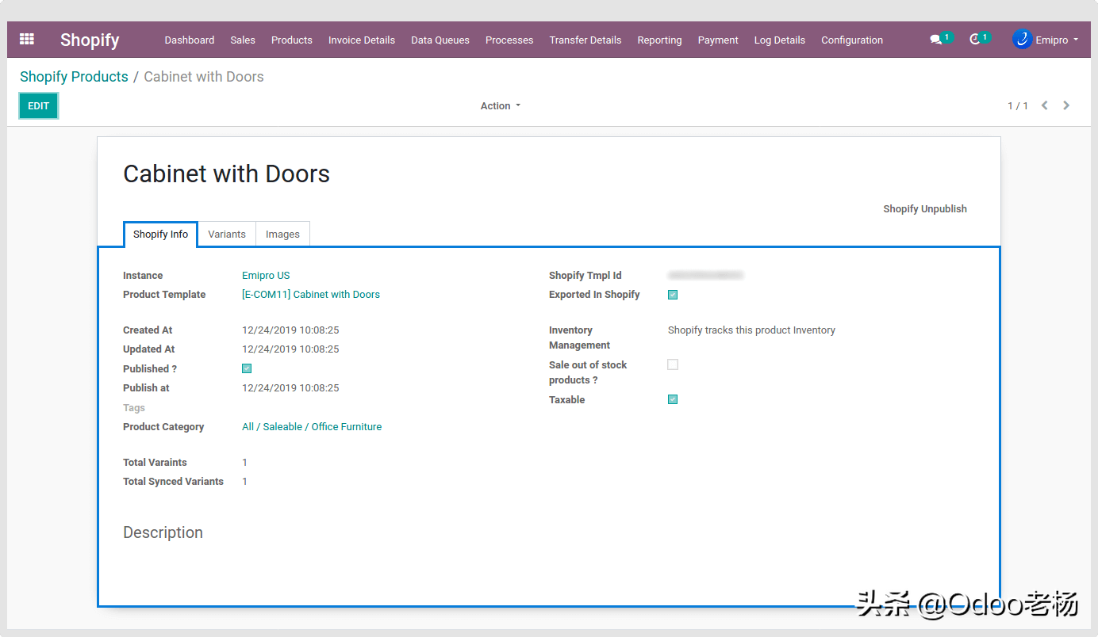Click the 1 / 1 pager counter
1098x637 pixels.
[1018, 105]
